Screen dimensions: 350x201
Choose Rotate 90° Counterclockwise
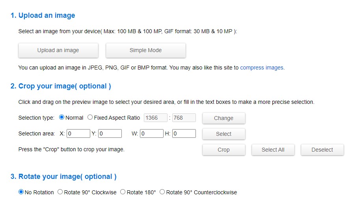(162, 192)
